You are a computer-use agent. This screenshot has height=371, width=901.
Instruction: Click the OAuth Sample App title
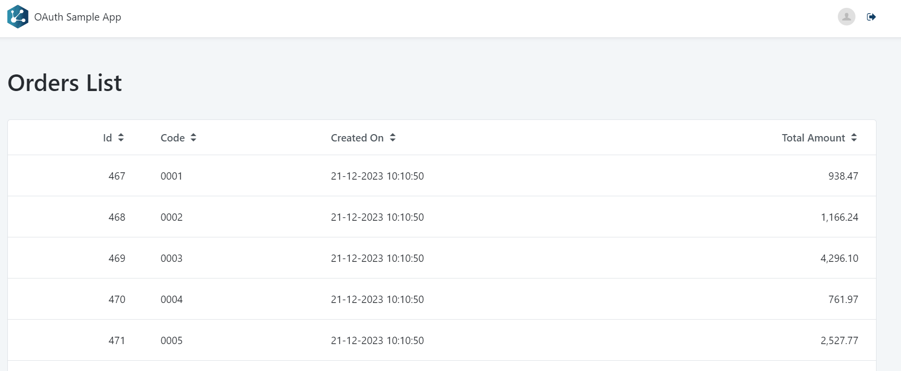(x=77, y=17)
